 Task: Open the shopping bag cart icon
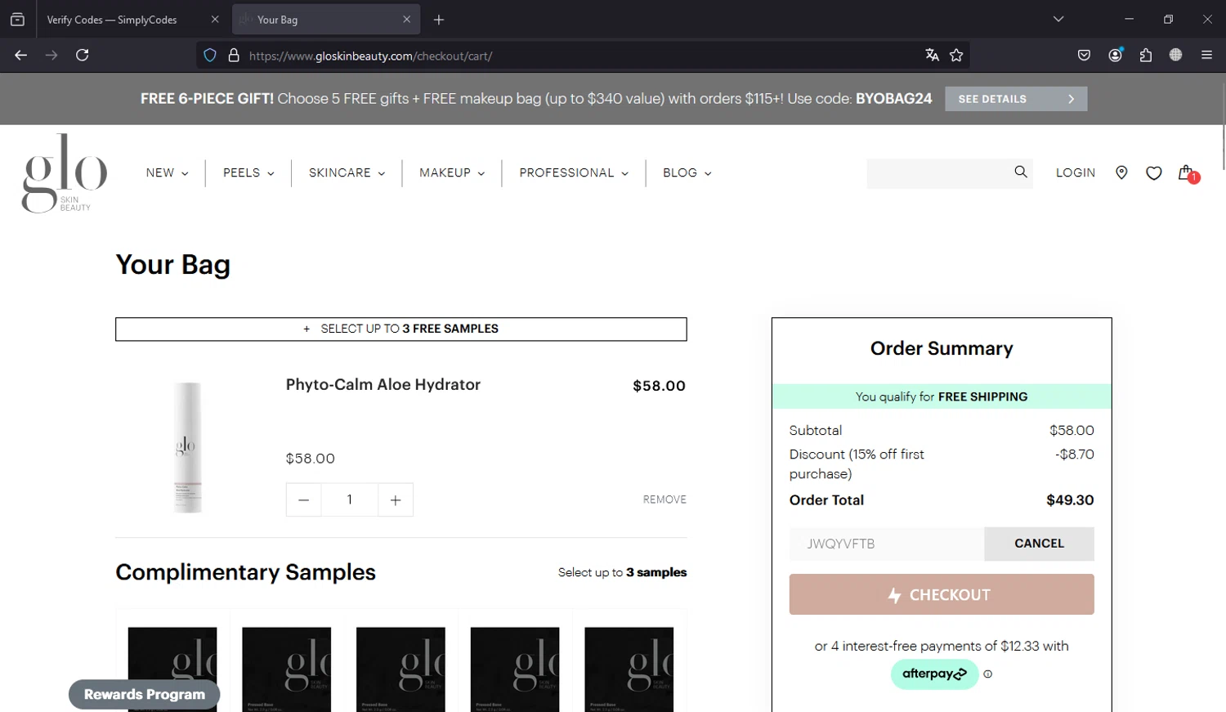coord(1187,172)
